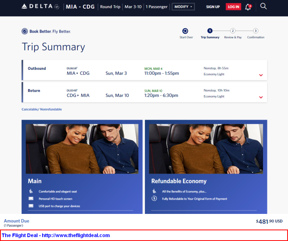Click outbound flight number DL8658
Image resolution: width=288 pixels, height=241 pixels.
coord(72,68)
